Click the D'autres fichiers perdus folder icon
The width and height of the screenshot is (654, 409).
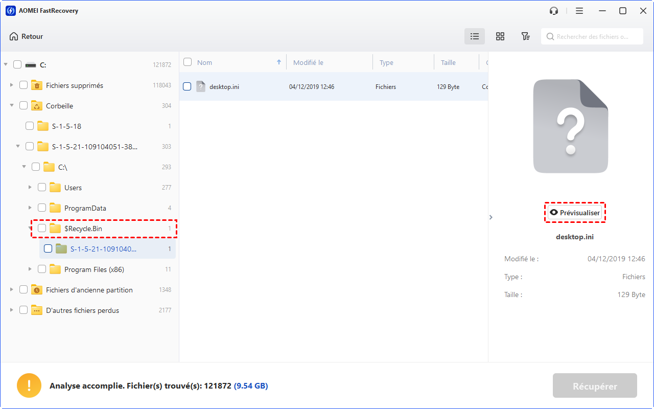point(36,310)
